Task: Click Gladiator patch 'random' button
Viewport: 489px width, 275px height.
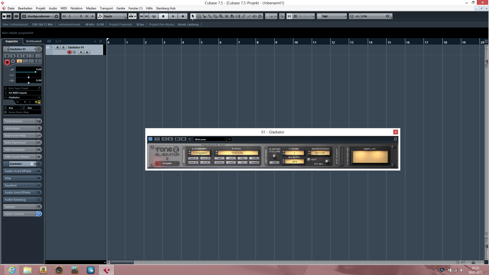Action: [219, 162]
